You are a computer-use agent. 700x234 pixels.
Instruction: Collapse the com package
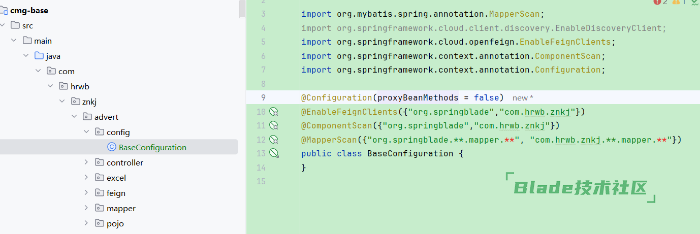[38, 71]
